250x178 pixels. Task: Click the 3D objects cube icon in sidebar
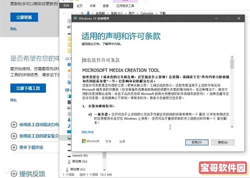pyautogui.click(x=69, y=96)
